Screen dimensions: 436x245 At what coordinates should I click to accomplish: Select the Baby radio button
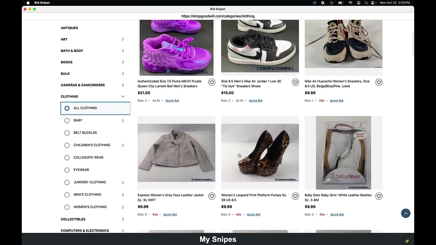[67, 120]
